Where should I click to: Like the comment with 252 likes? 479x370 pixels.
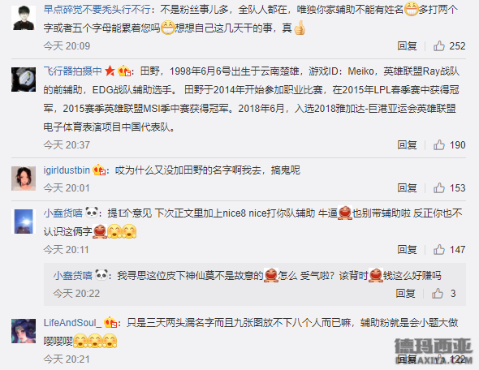click(439, 45)
